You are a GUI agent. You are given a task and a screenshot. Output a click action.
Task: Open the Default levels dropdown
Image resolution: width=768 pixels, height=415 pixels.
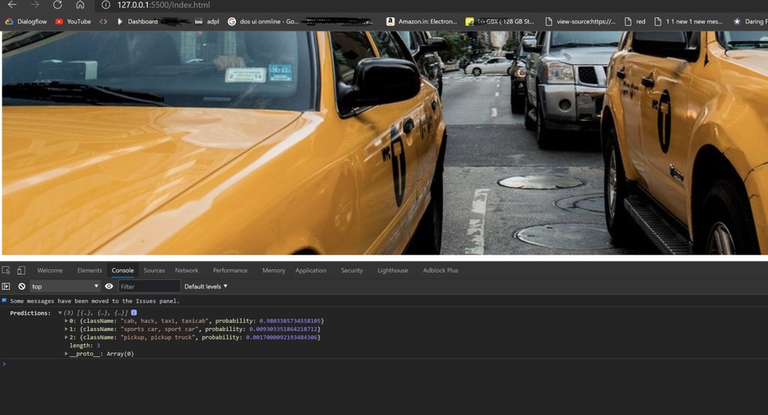(x=205, y=286)
